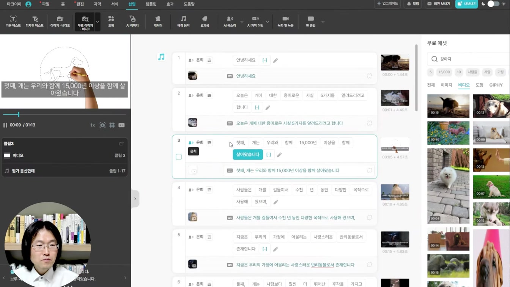Insert a 빈 클립
510x287 pixels.
tap(311, 22)
